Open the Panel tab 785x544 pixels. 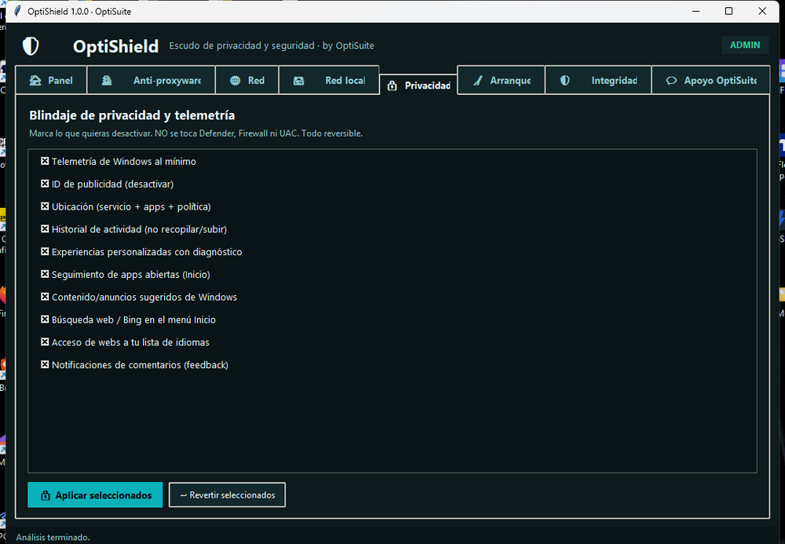coord(51,80)
